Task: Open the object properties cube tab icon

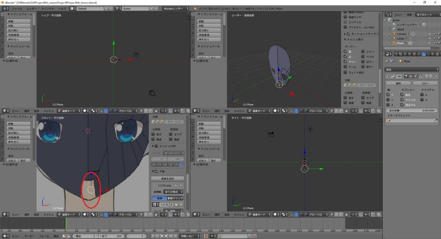Action: [414, 54]
